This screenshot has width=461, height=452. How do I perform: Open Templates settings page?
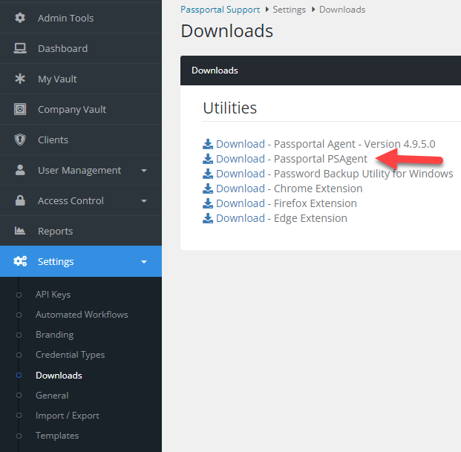[57, 436]
